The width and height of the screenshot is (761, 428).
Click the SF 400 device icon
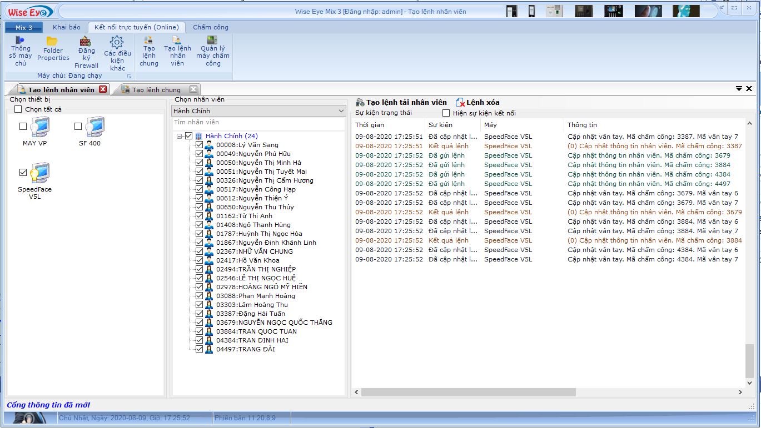point(94,128)
